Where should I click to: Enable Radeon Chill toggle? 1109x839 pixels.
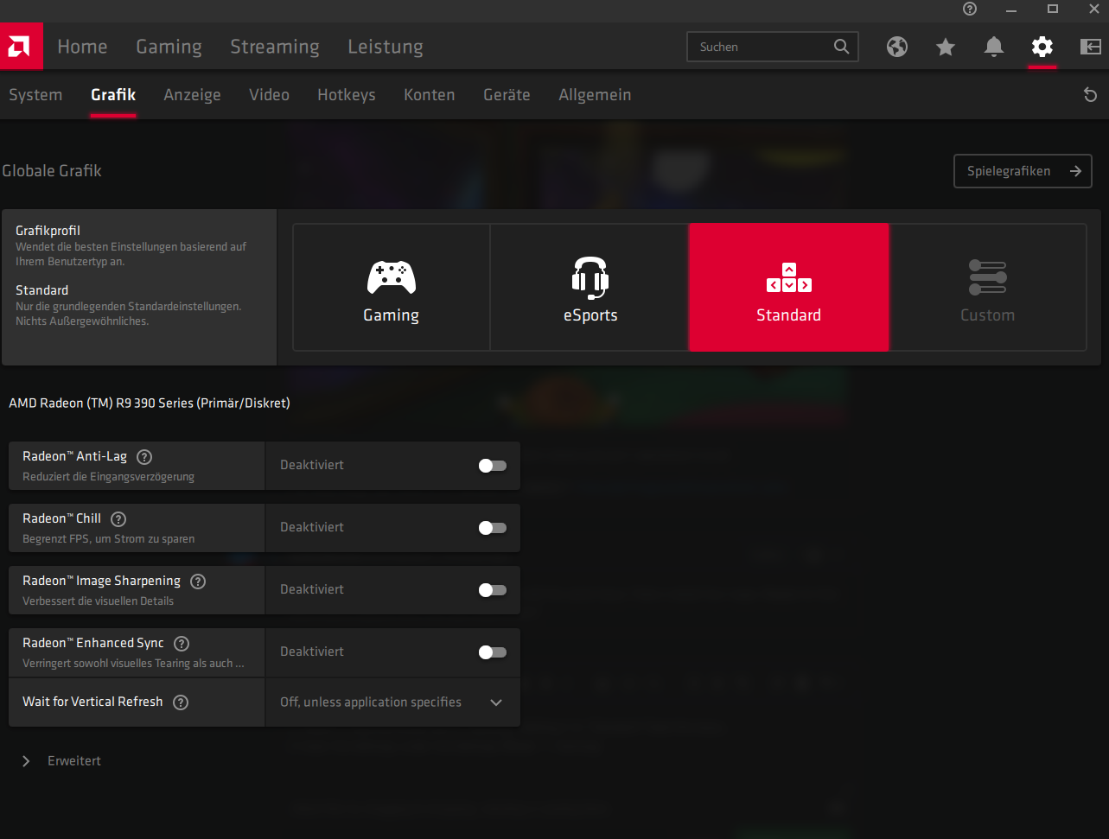[493, 528]
